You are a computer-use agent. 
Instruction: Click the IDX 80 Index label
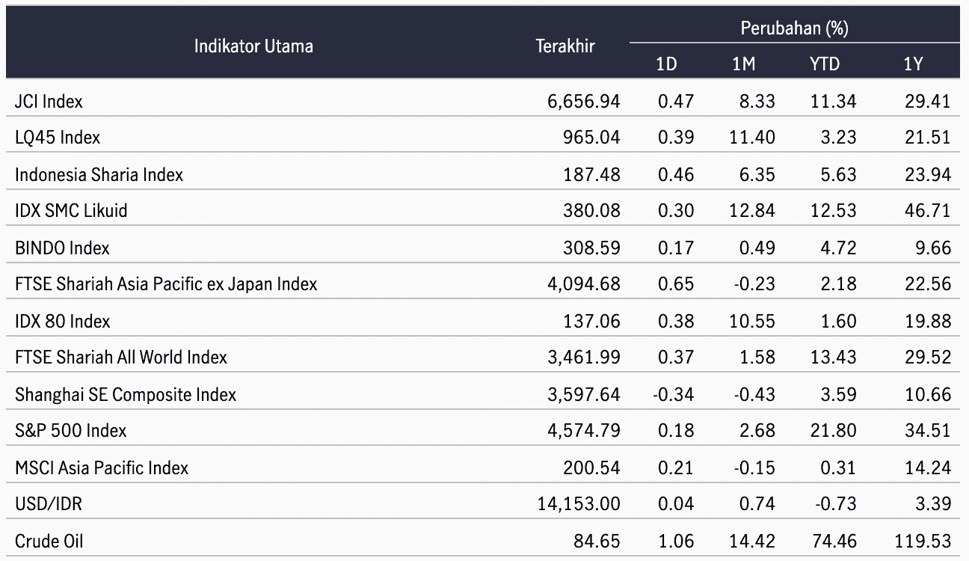(63, 321)
